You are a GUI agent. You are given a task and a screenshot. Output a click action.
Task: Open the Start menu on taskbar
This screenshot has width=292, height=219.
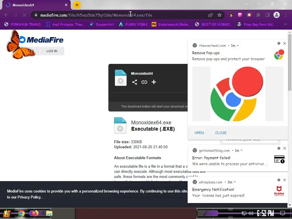pyautogui.click(x=7, y=213)
